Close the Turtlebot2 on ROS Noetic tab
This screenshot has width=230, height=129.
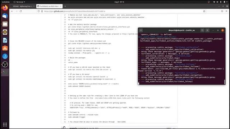pyautogui.click(x=61, y=6)
